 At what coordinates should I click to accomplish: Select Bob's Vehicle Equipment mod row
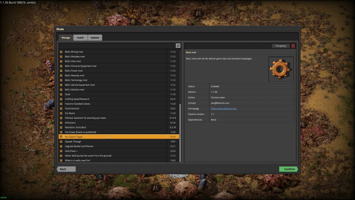[x=119, y=85]
